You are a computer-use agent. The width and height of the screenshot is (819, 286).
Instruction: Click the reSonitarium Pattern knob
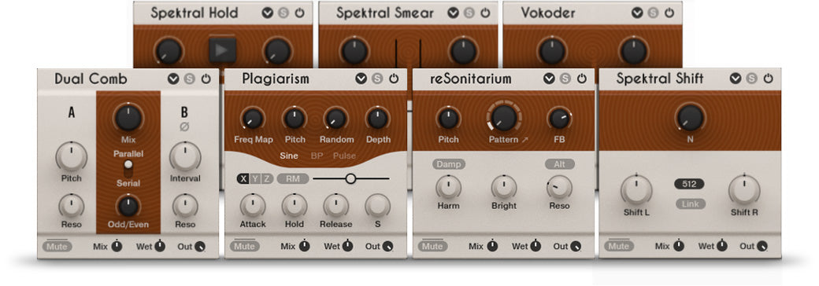(x=504, y=117)
